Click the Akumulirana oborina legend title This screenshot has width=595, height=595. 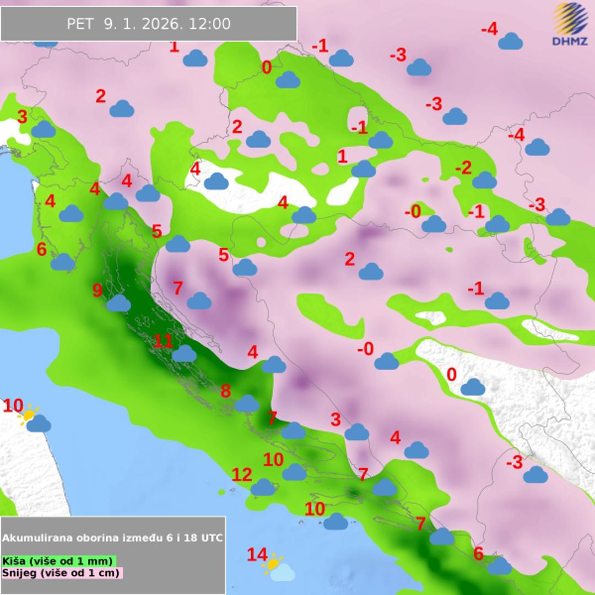click(x=112, y=538)
